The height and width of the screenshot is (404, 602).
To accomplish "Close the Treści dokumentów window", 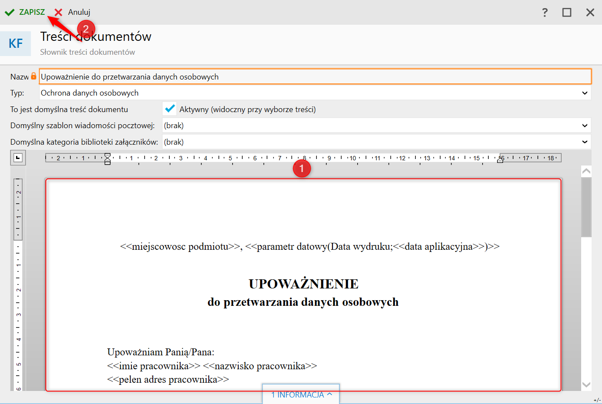I will point(590,12).
